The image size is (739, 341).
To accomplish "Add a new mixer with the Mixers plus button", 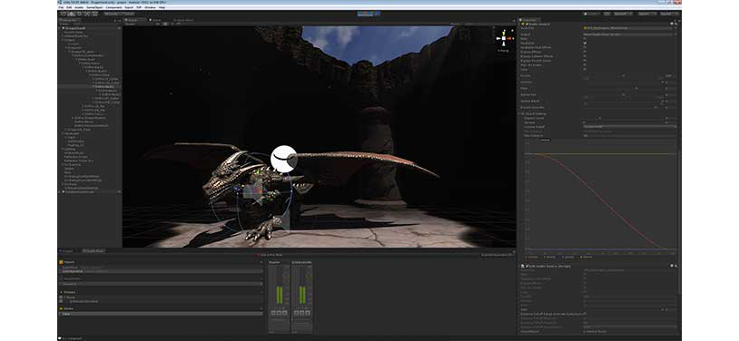I will tap(261, 262).
